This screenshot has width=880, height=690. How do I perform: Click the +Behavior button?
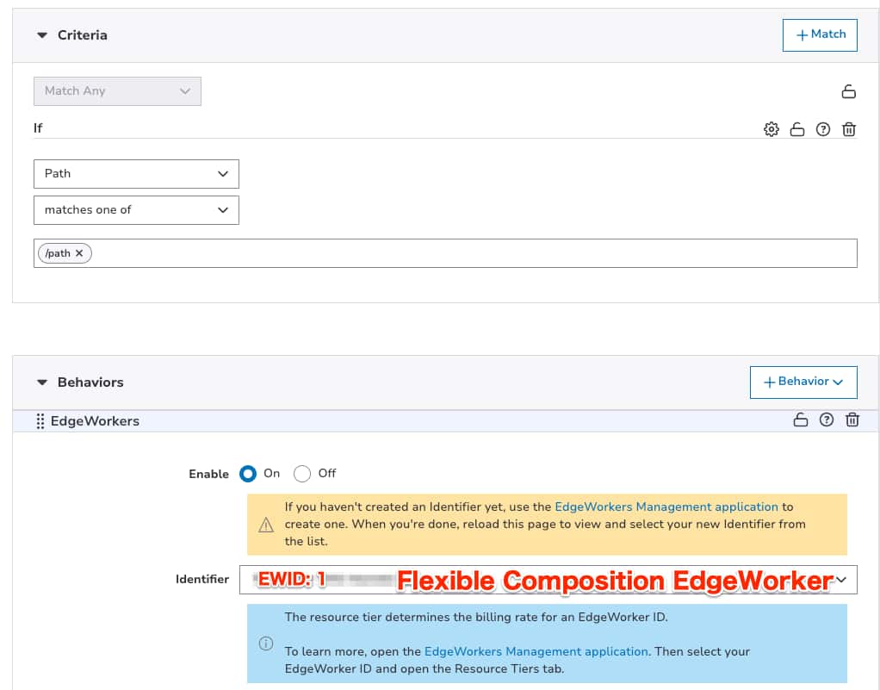(x=803, y=382)
